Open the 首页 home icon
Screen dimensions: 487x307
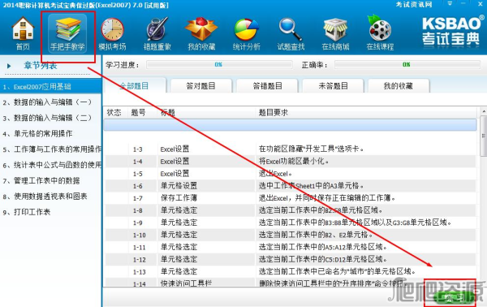click(x=23, y=32)
